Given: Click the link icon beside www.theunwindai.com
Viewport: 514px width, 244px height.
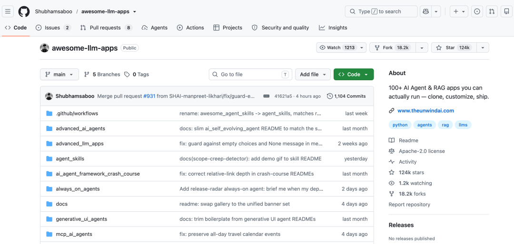Looking at the screenshot, I should (391, 111).
